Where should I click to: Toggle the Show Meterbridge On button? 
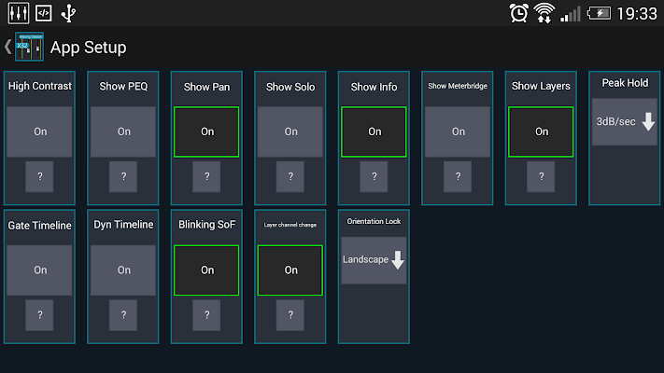click(x=458, y=131)
